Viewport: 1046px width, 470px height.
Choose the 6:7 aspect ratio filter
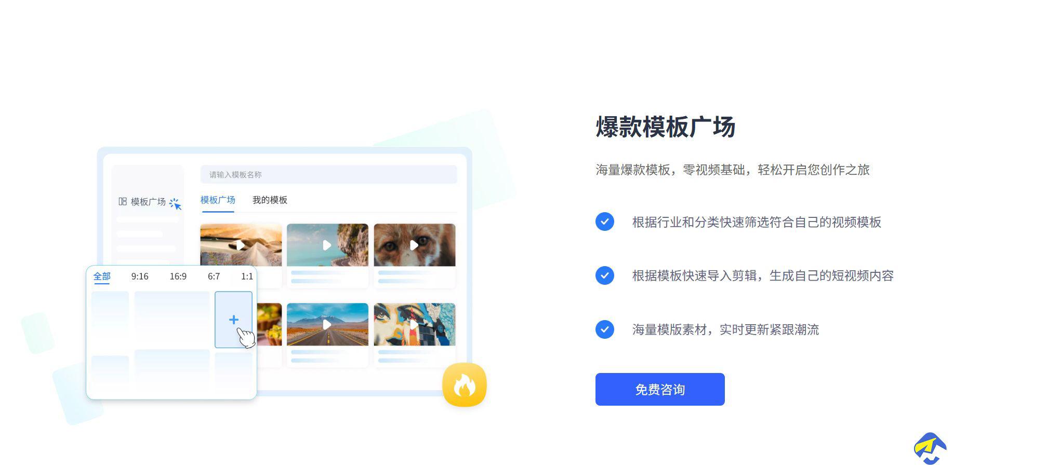[214, 277]
